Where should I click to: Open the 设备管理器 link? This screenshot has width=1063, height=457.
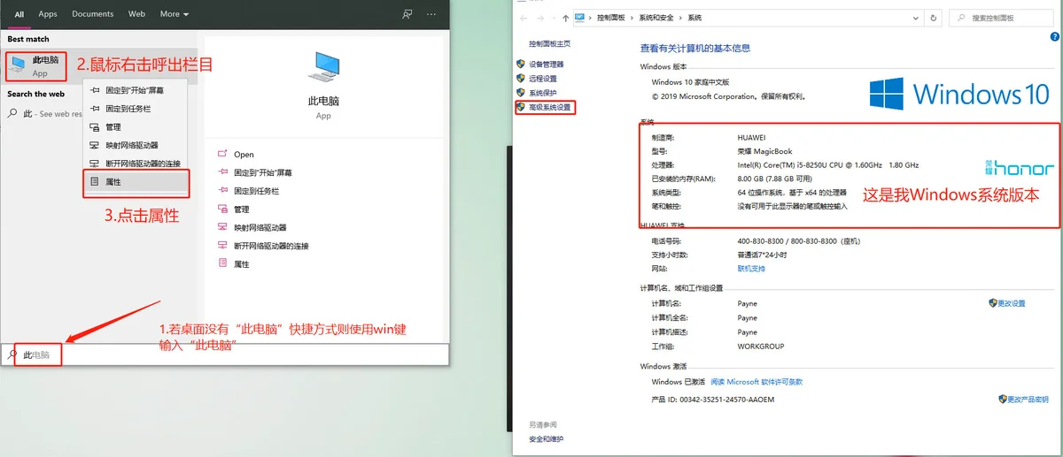(x=546, y=65)
